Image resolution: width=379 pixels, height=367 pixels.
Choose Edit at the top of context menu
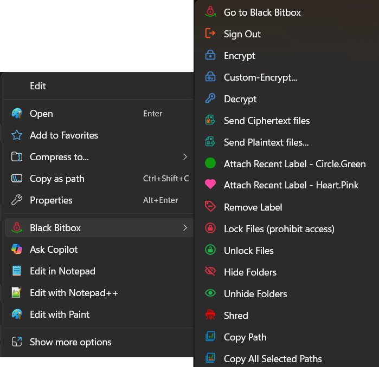pyautogui.click(x=38, y=86)
